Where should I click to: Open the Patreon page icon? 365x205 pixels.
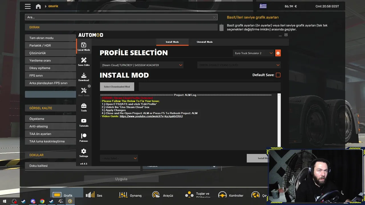pos(84,138)
